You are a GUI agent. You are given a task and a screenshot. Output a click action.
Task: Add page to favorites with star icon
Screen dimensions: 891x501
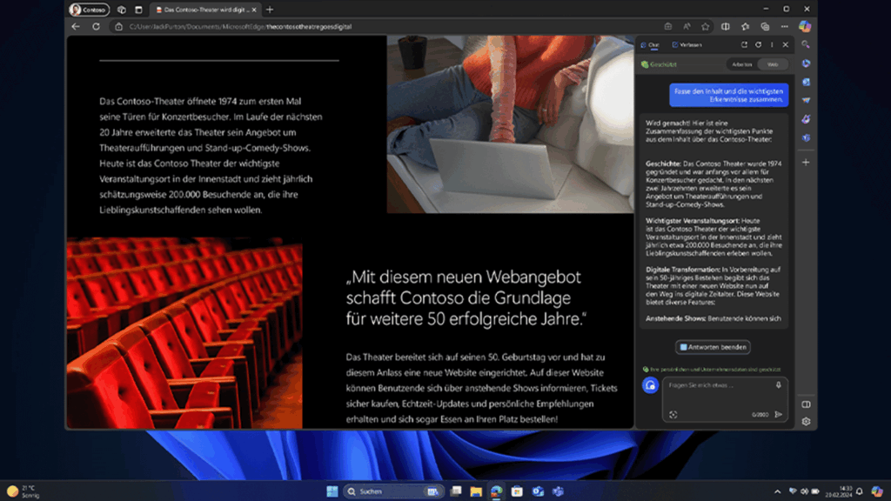click(x=706, y=26)
